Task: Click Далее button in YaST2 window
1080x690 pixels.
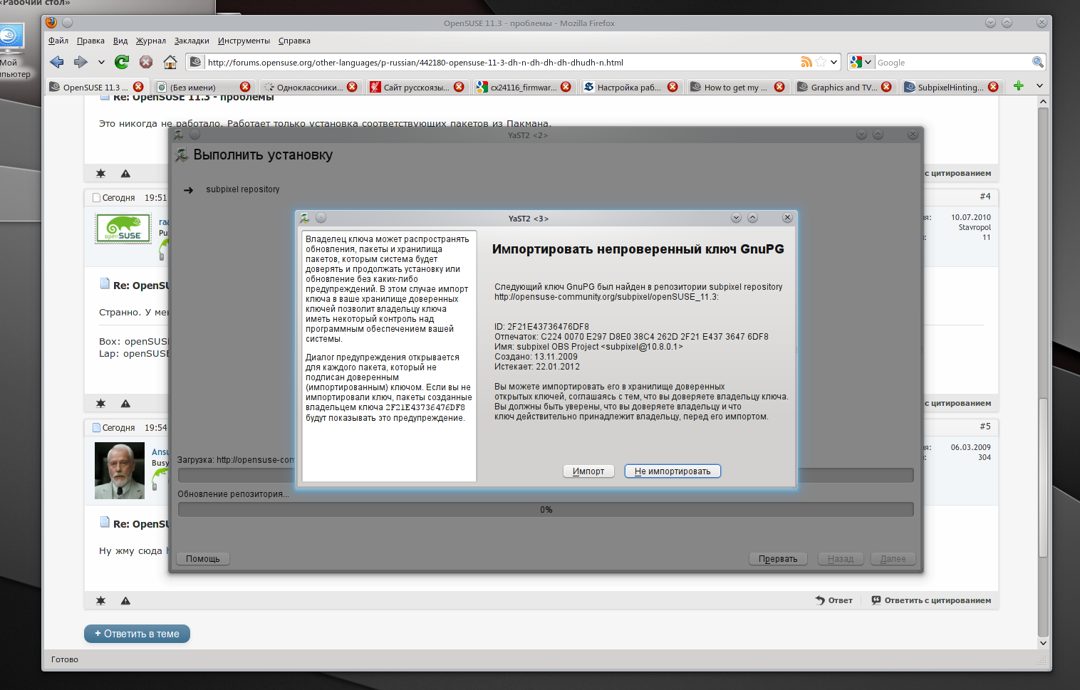Action: coord(893,559)
